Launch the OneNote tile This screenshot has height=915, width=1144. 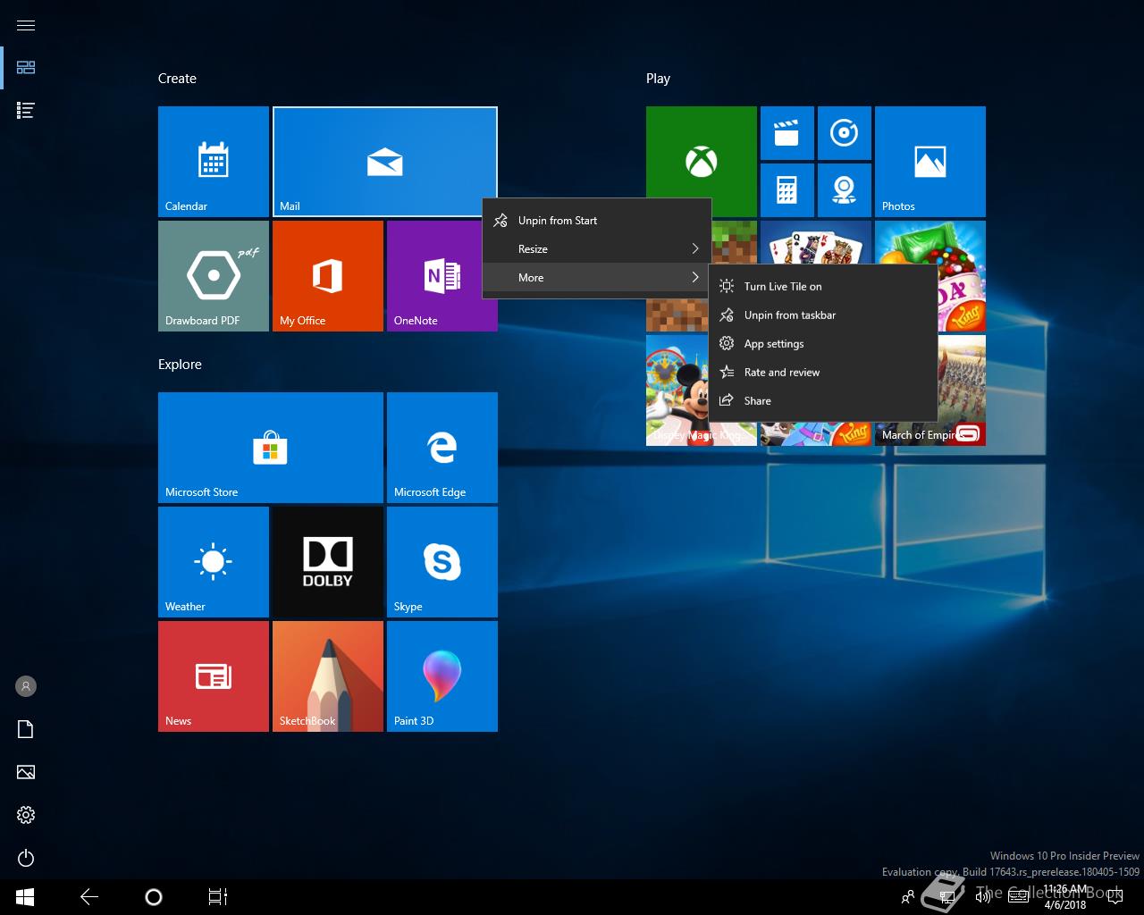click(x=442, y=276)
